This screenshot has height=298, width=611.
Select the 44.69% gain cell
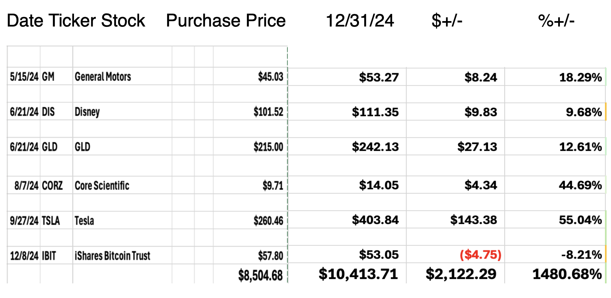point(580,185)
